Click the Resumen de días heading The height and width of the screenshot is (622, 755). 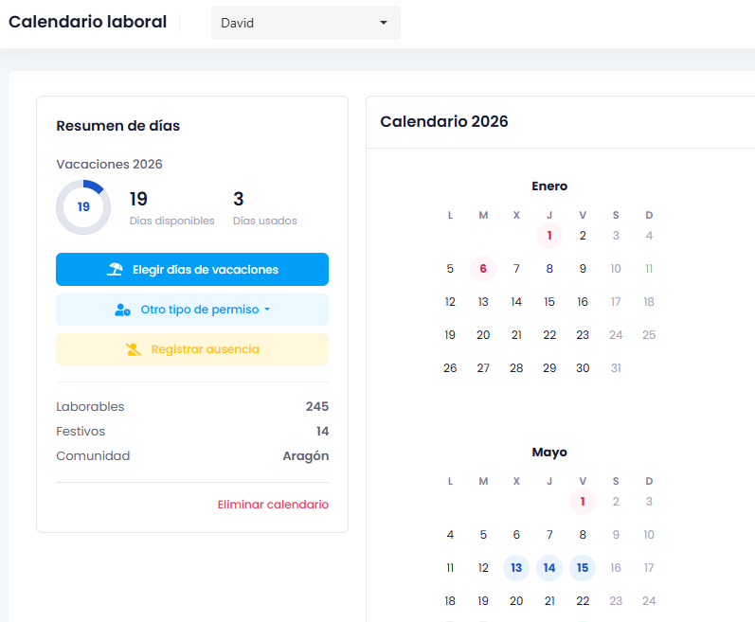point(118,126)
